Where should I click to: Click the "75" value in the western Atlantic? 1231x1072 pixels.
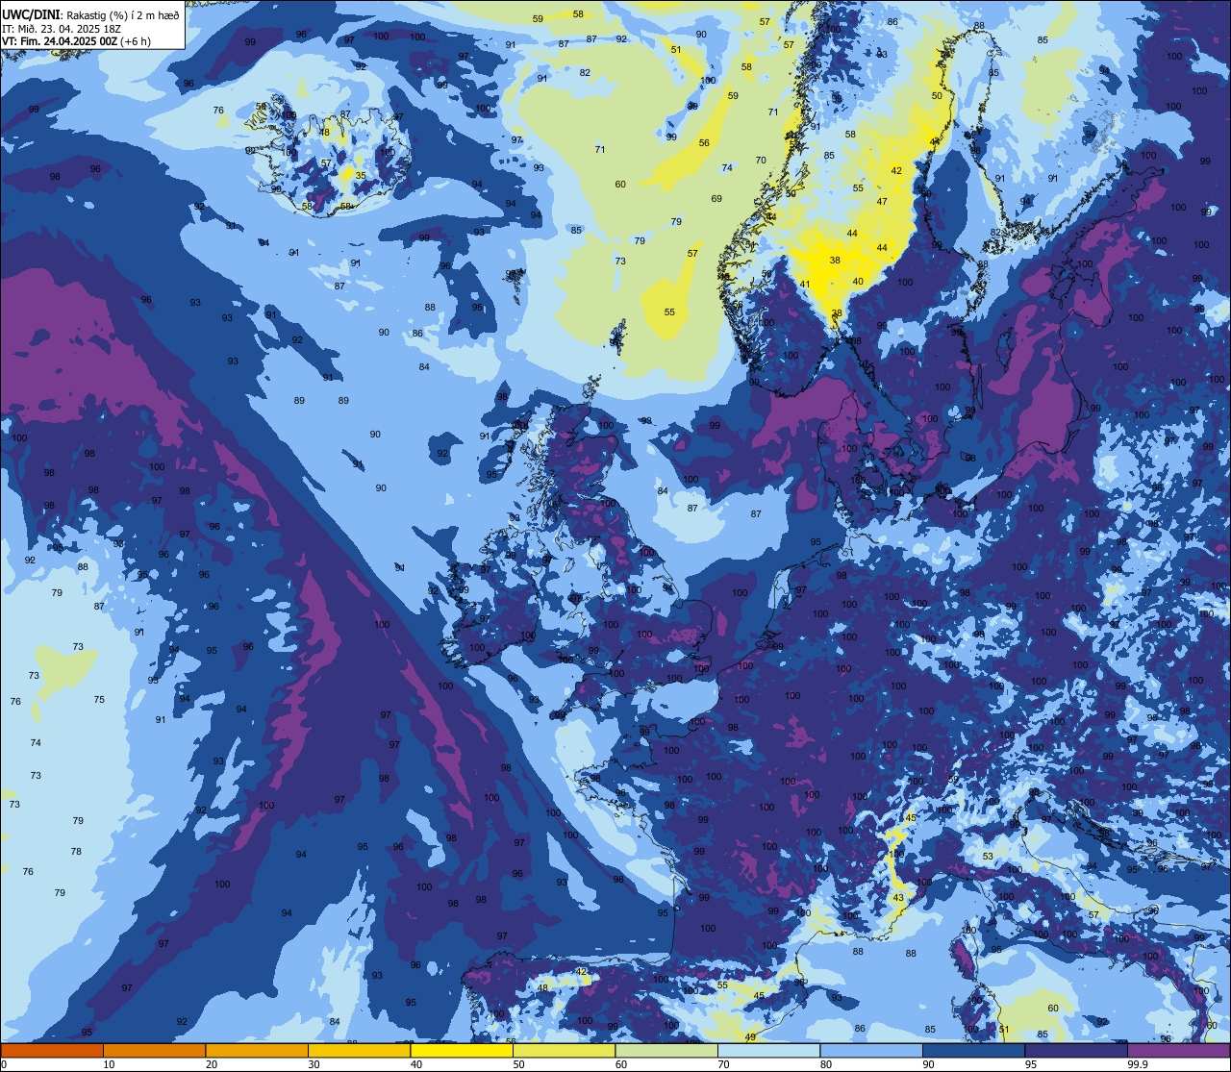(99, 700)
